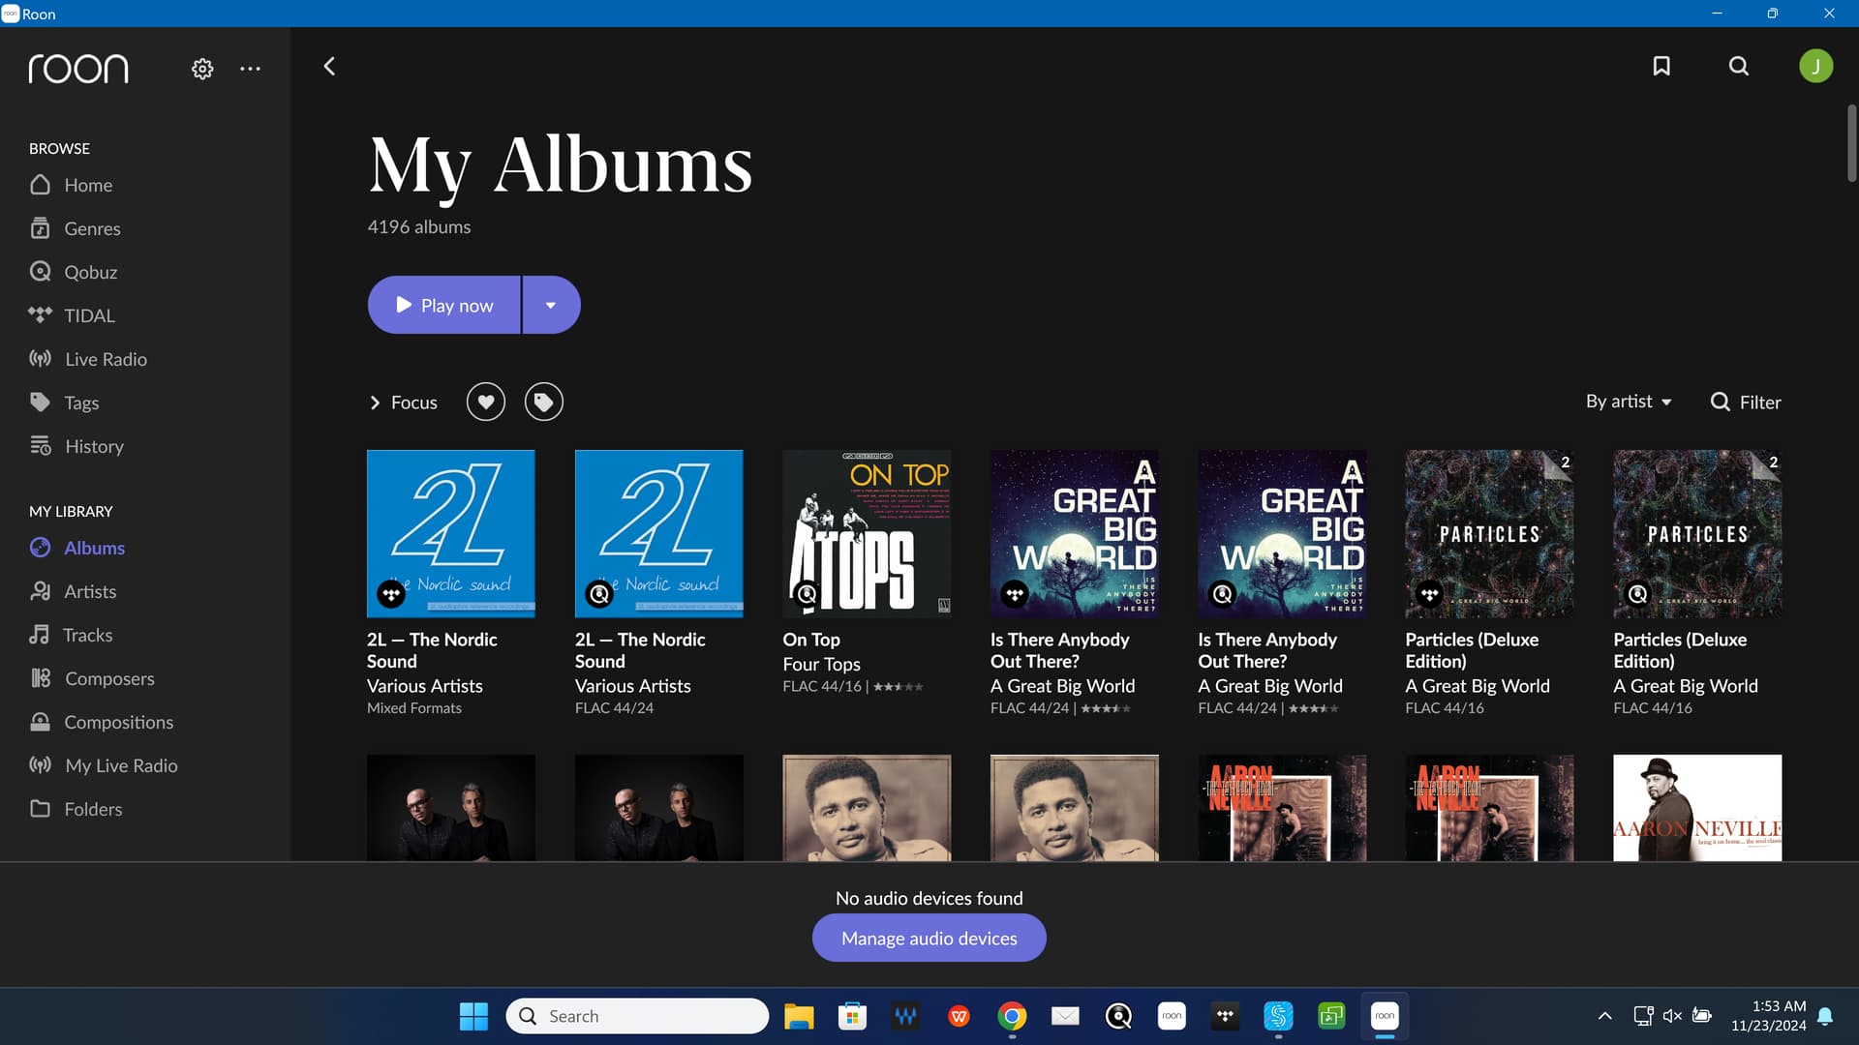The width and height of the screenshot is (1859, 1045).
Task: Open the user profile avatar J
Action: point(1815,66)
